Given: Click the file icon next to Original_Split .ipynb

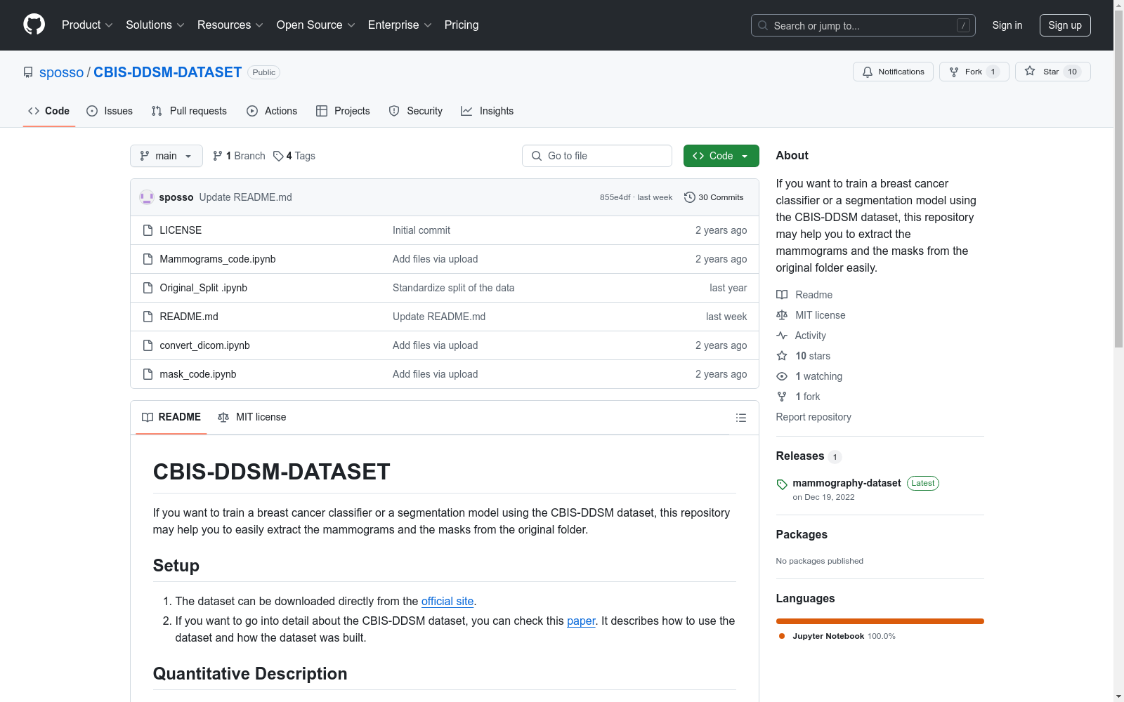Looking at the screenshot, I should point(148,288).
